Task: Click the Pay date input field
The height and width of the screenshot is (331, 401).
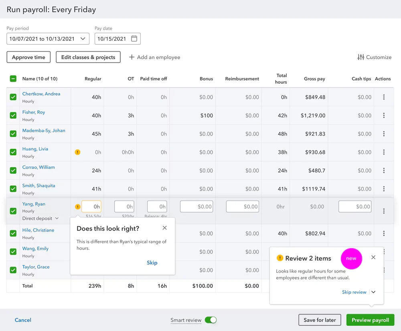Action: pos(117,39)
